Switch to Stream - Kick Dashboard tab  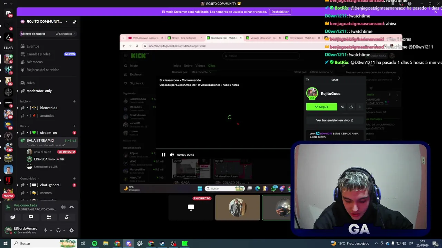point(185,38)
